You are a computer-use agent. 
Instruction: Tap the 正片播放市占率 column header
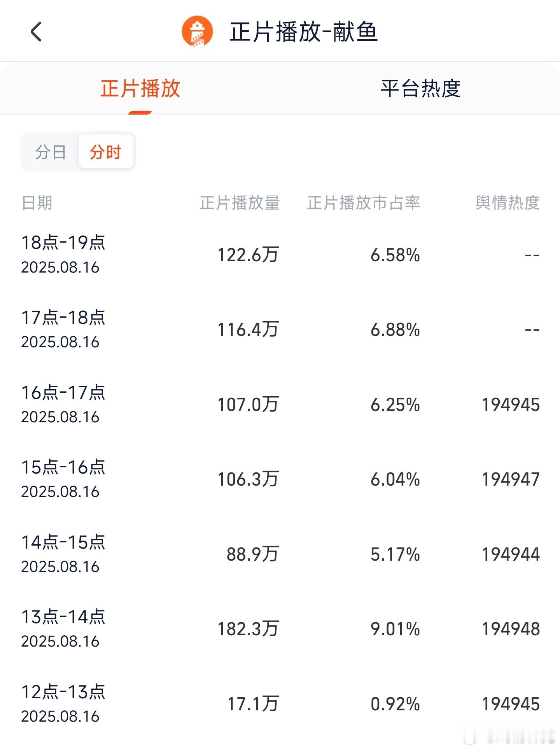click(x=364, y=203)
